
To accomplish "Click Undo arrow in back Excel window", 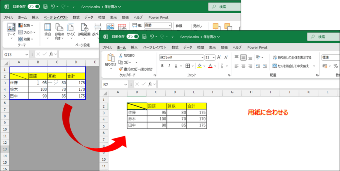I will tap(53, 7).
